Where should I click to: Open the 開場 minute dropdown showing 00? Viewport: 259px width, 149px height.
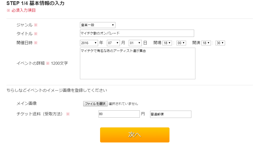181,43
